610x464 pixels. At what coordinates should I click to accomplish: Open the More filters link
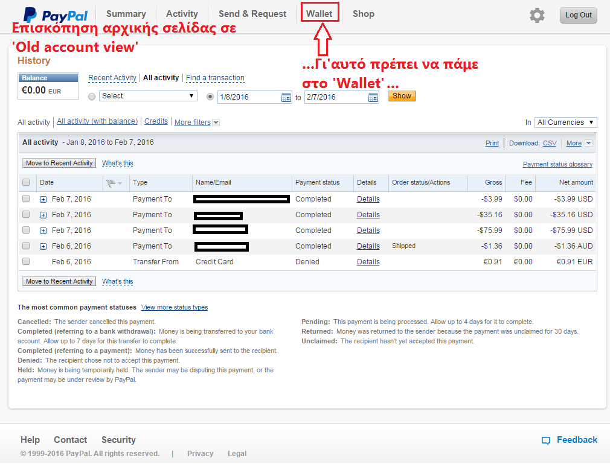193,122
